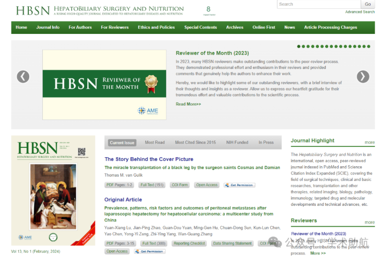Click the HBSN journal logo in header

pyautogui.click(x=100, y=11)
